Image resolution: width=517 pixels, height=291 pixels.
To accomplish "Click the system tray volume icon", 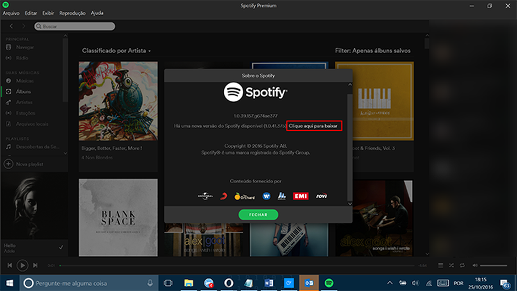I will pyautogui.click(x=416, y=283).
